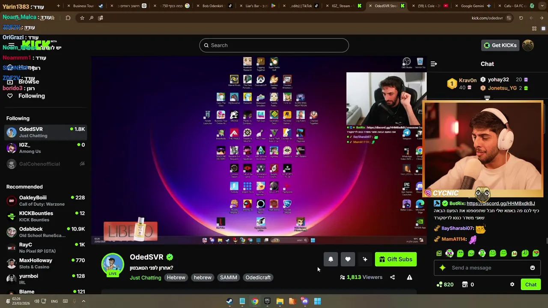
Task: Switch to the Cafu - EA FC tab
Action: 516,6
